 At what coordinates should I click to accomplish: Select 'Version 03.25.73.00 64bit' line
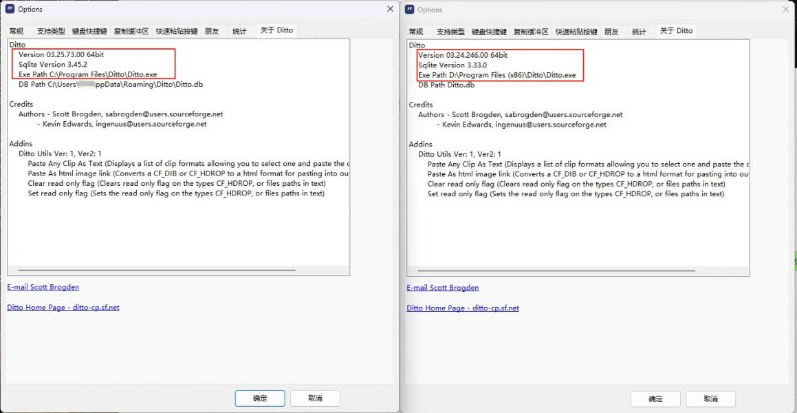(x=61, y=54)
